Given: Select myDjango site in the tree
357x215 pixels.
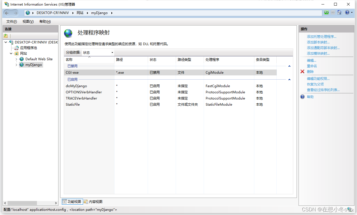Looking at the screenshot, I should [x=34, y=65].
